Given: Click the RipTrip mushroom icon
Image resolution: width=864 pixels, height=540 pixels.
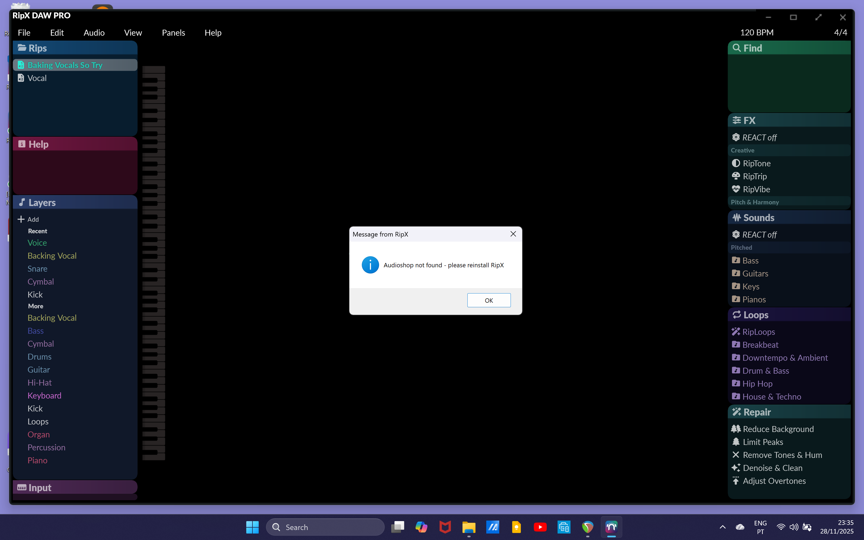Looking at the screenshot, I should pyautogui.click(x=736, y=176).
